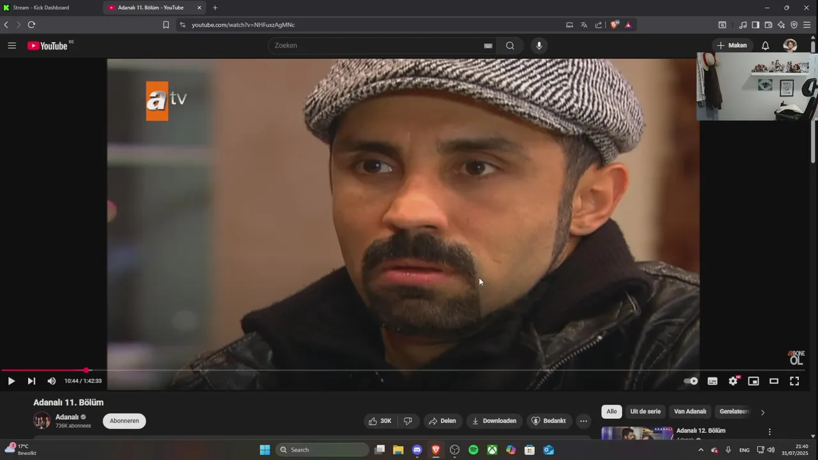818x460 pixels.
Task: Reload the current page
Action: [x=31, y=25]
